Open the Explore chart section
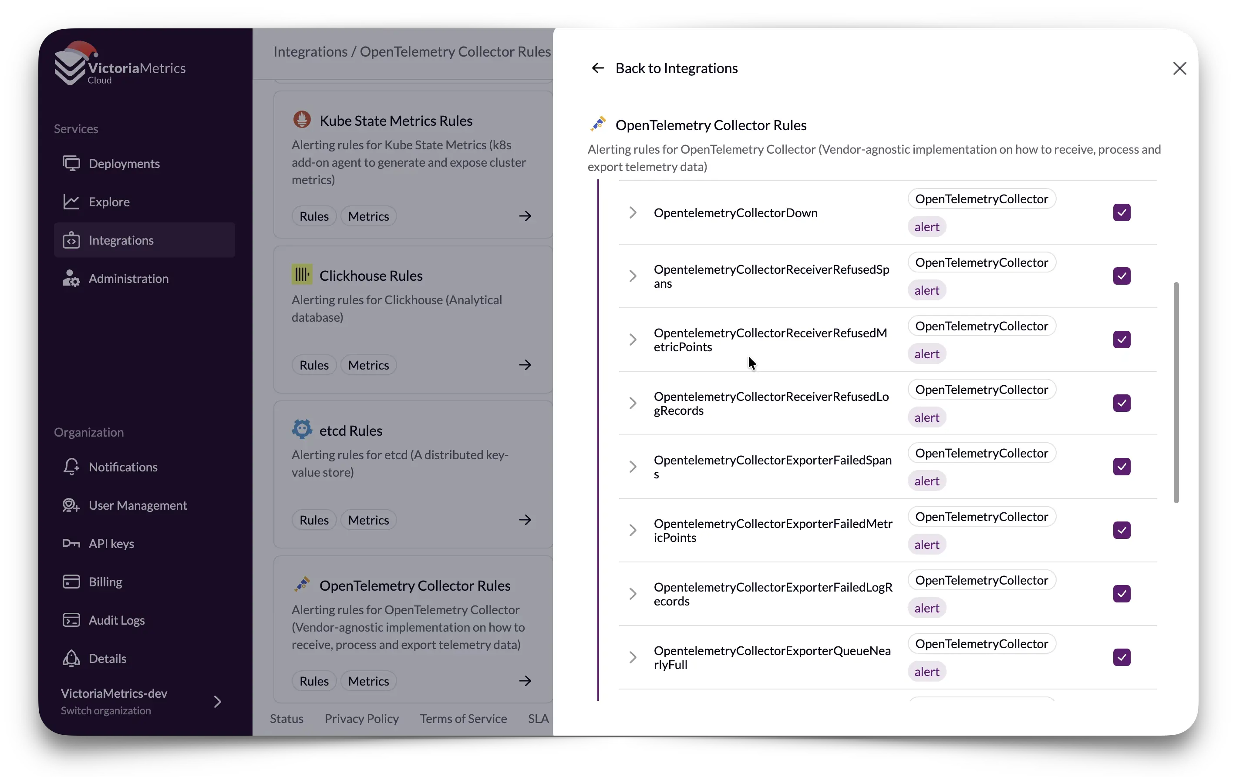This screenshot has width=1233, height=777. click(108, 202)
